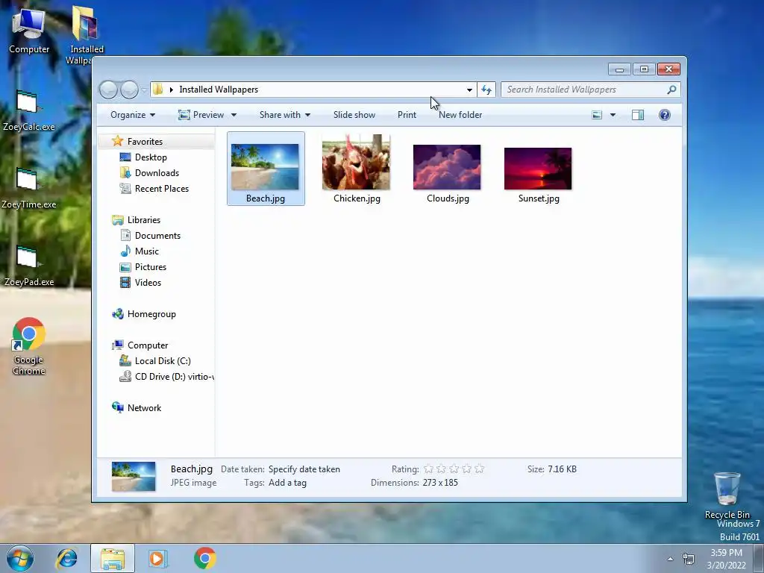764x573 pixels.
Task: Select Favorites in navigation pane
Action: 145,141
